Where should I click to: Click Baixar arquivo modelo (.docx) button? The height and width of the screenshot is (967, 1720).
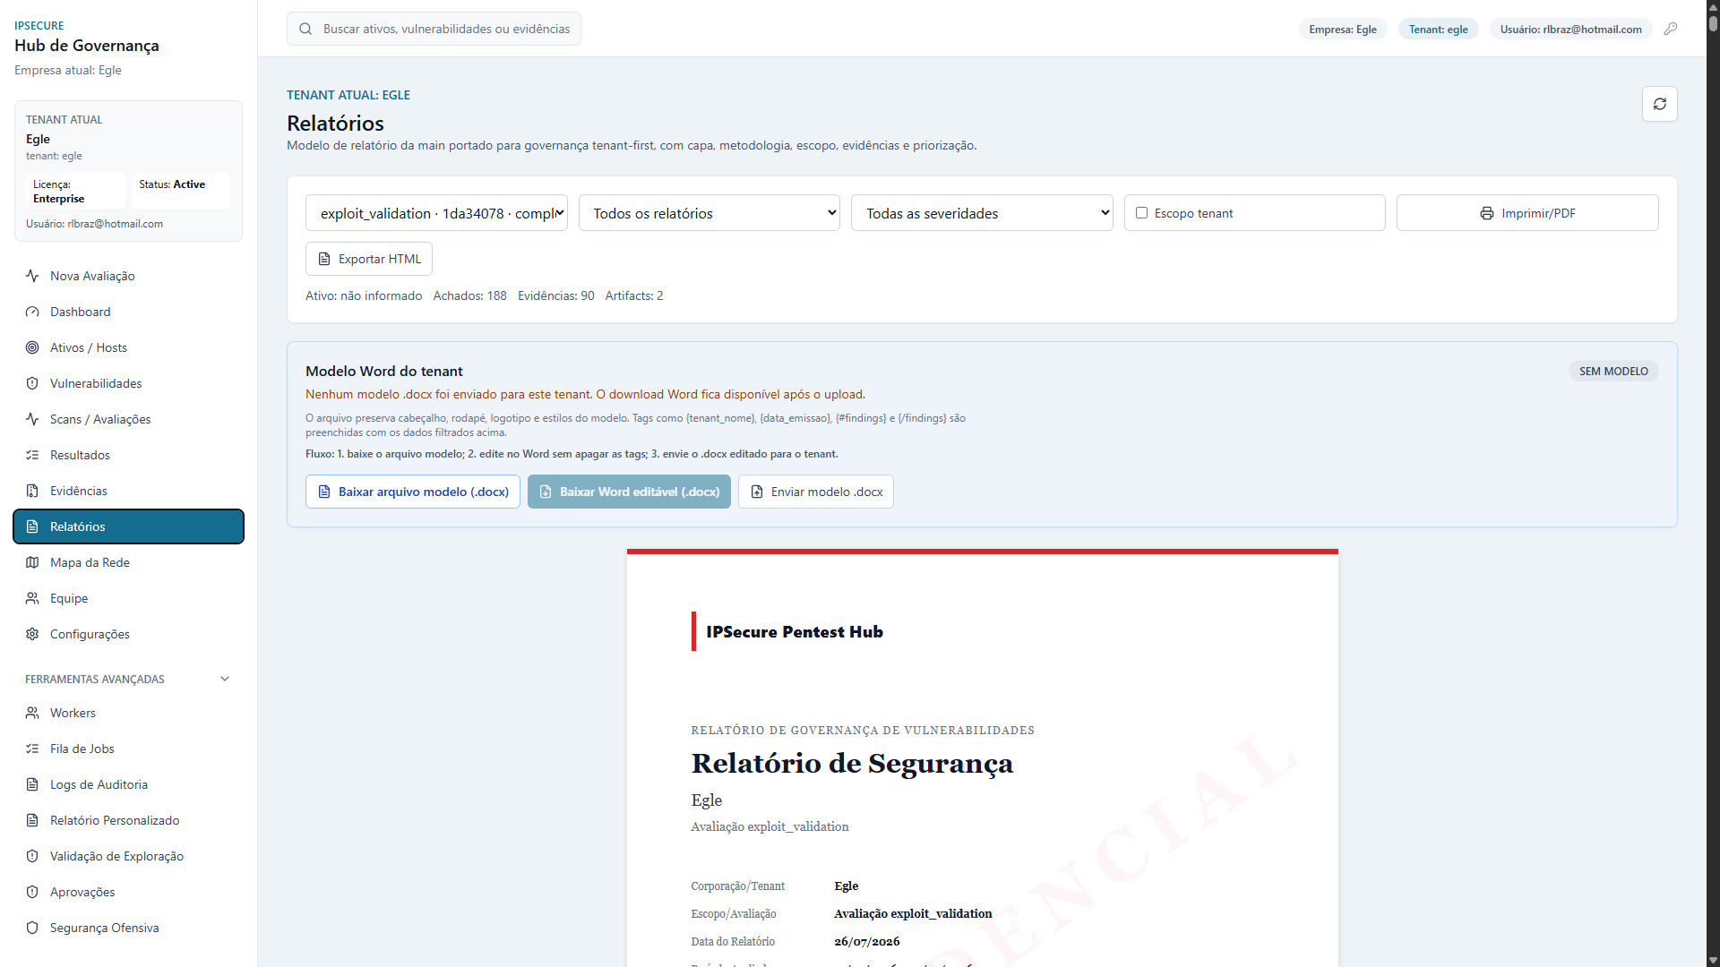[412, 492]
